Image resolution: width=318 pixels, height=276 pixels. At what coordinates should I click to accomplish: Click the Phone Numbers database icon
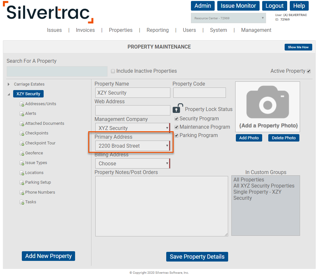point(22,192)
